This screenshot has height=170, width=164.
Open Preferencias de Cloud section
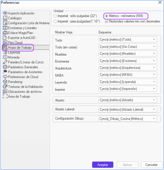point(23,77)
